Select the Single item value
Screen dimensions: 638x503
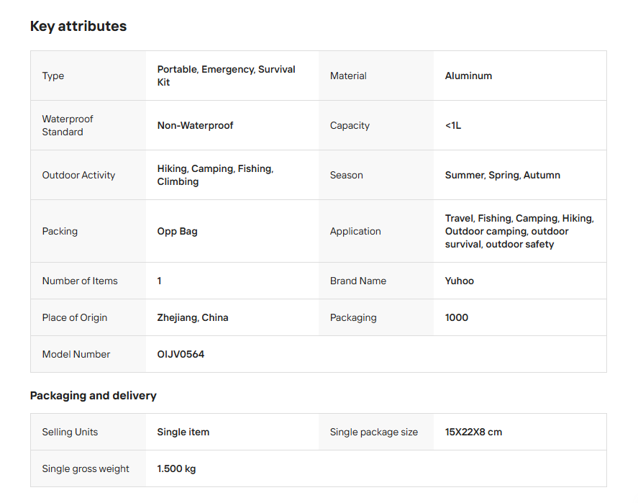[183, 432]
